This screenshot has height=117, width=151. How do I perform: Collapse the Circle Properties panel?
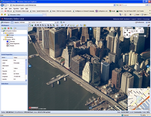[x=26, y=54]
